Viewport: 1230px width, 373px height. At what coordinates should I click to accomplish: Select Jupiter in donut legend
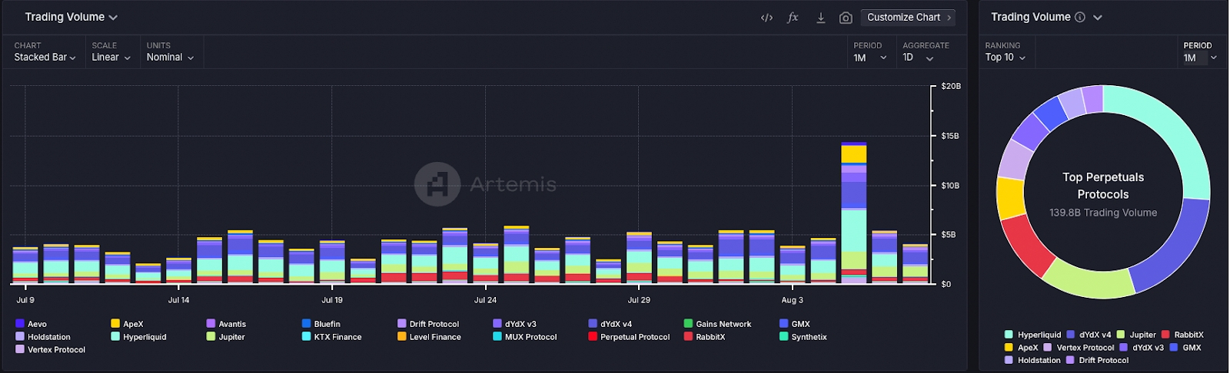tap(1136, 335)
